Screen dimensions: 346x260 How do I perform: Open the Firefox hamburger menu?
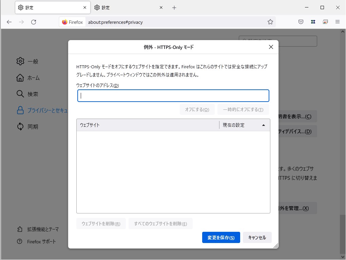click(x=338, y=22)
